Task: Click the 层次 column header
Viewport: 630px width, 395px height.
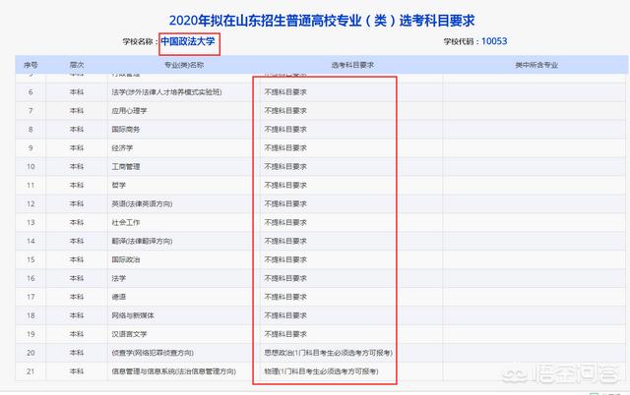Action: pos(77,65)
